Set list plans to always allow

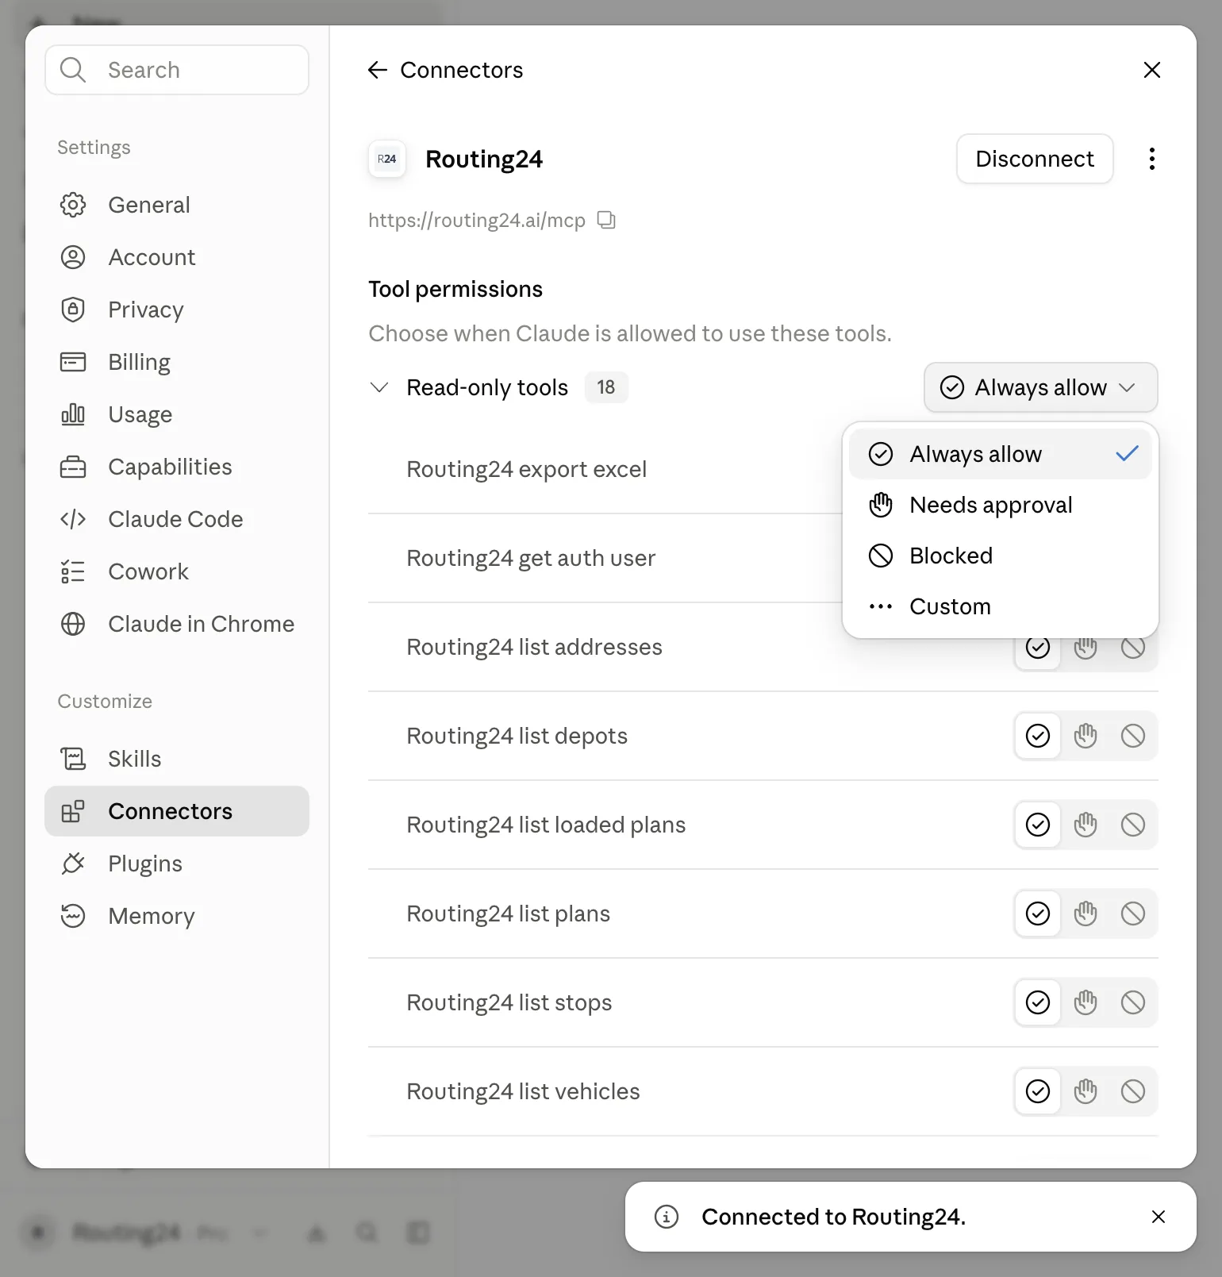[1038, 914]
